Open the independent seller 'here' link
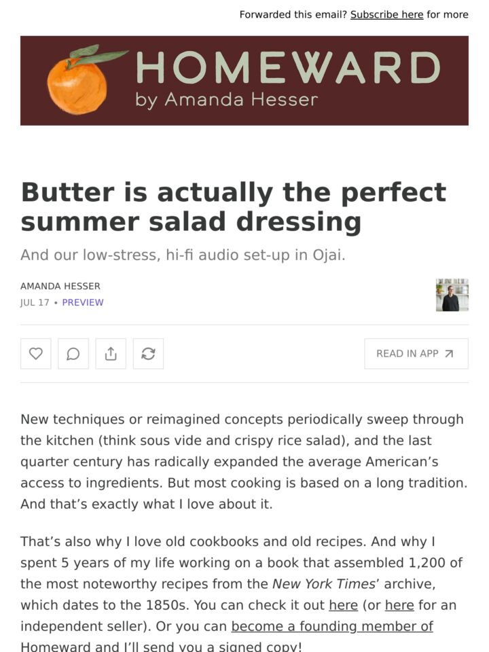The height and width of the screenshot is (652, 489). point(399,605)
